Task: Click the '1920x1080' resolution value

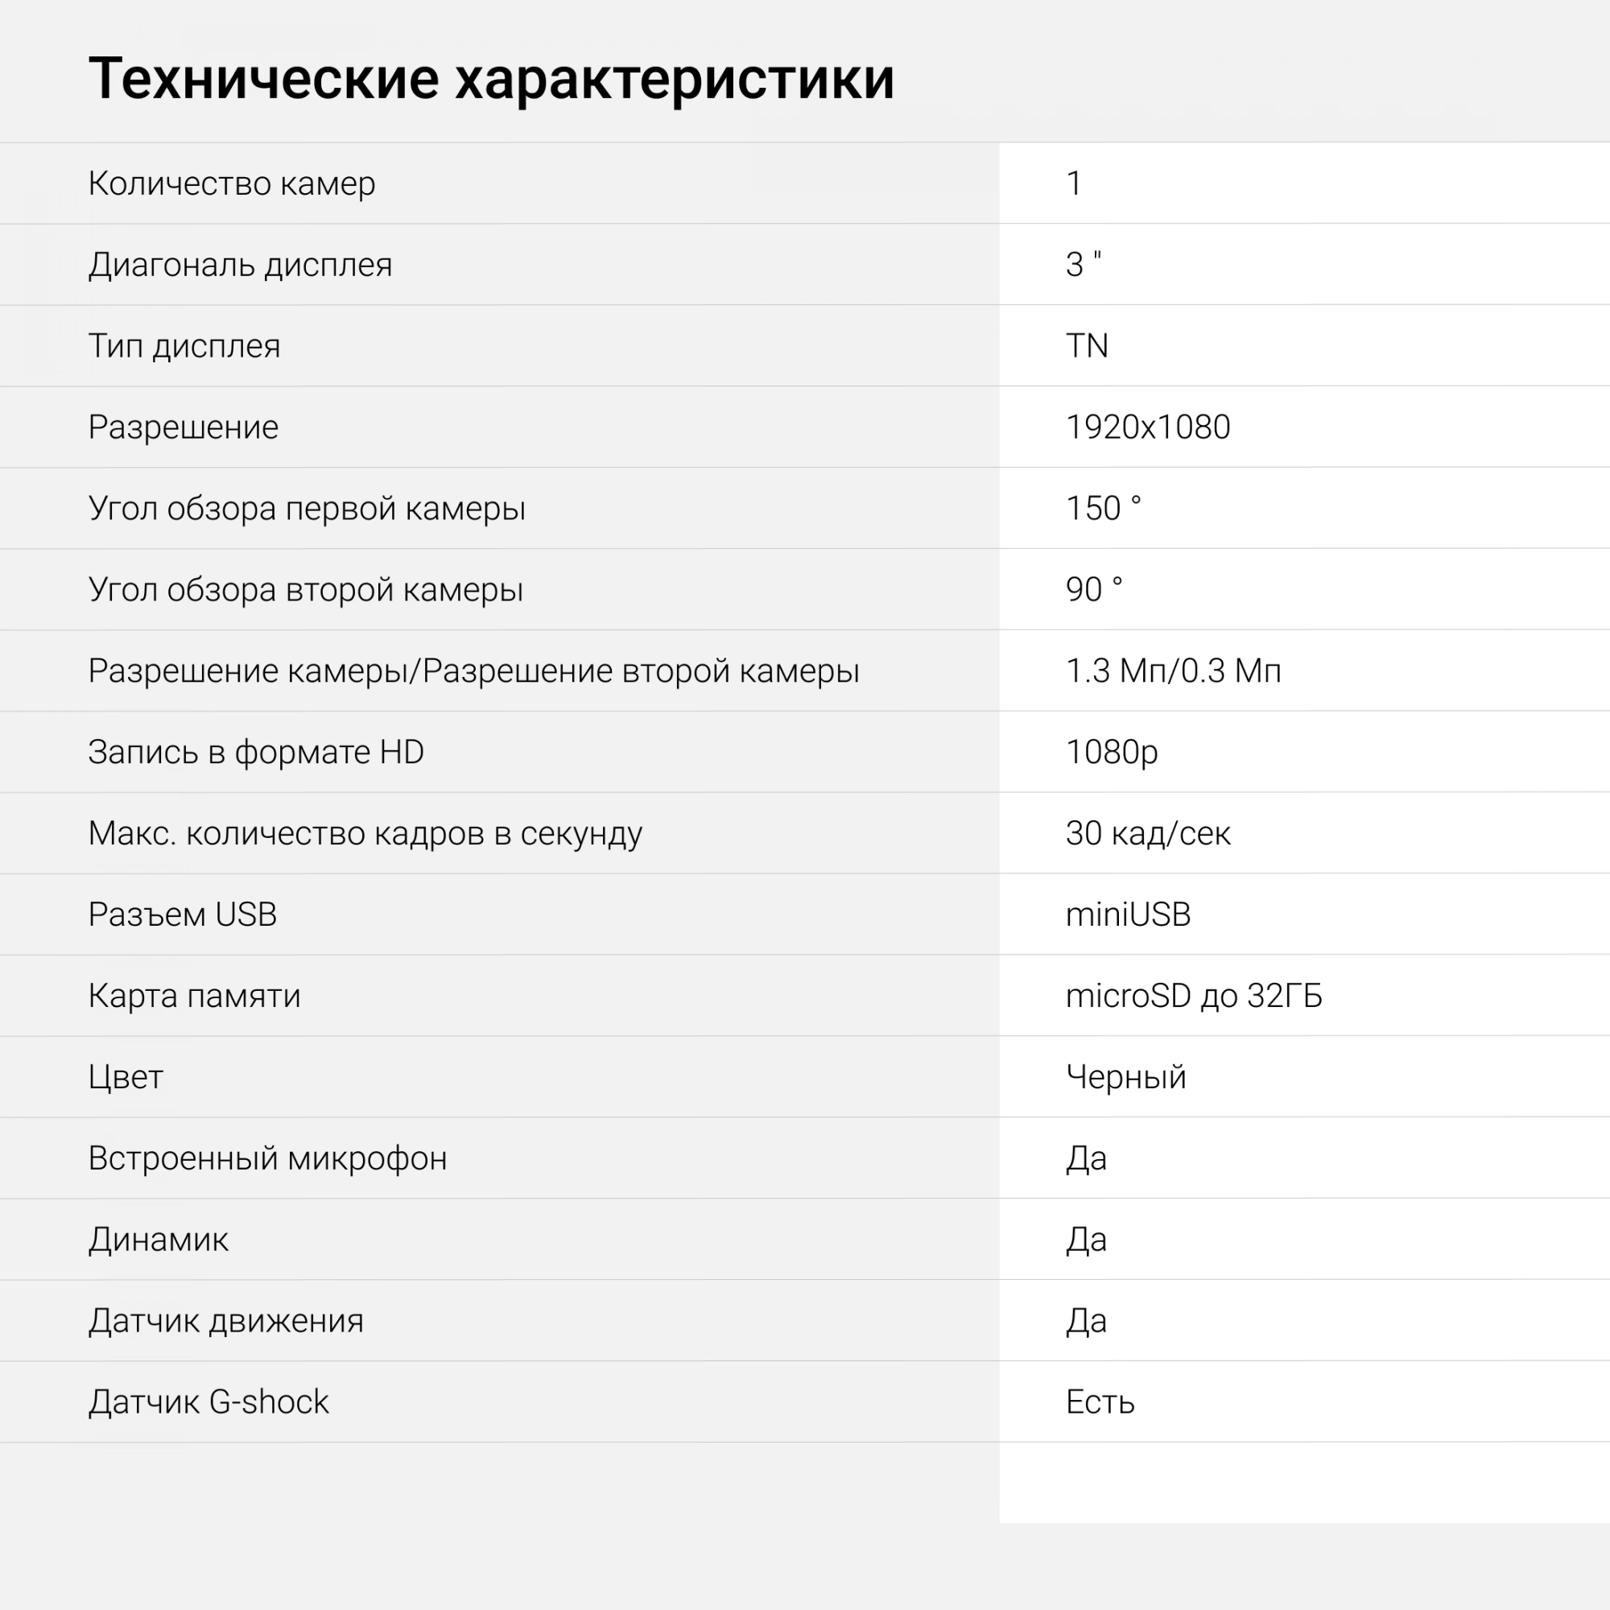Action: (x=1147, y=427)
